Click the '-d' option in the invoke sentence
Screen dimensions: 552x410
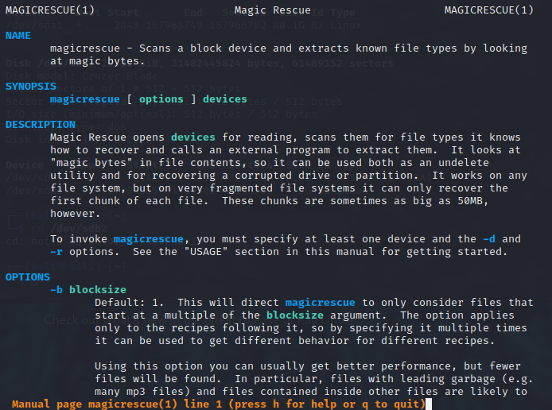coord(489,239)
